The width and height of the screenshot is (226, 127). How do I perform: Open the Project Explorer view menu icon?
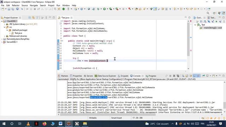pos(46,18)
